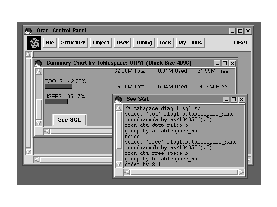Click scroll-right arrow in See SQL window
Image resolution: width=277 pixels, height=207 pixels.
tap(241, 172)
